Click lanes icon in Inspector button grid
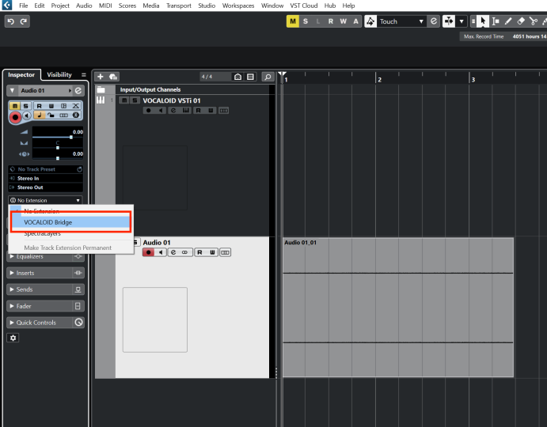The image size is (547, 427). pos(63,115)
